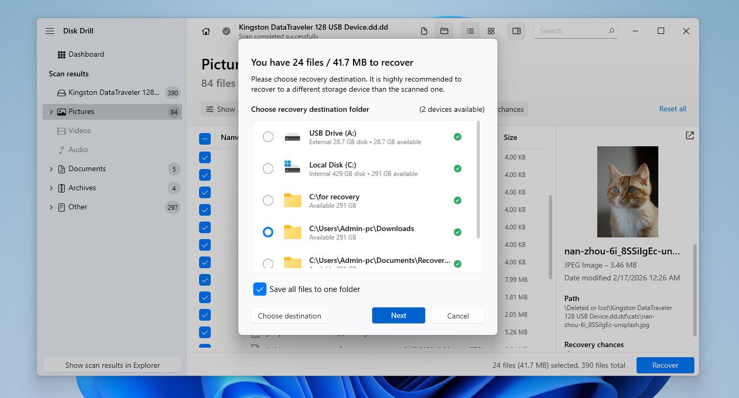Select grid view layout icon
Image resolution: width=739 pixels, height=398 pixels.
point(491,31)
